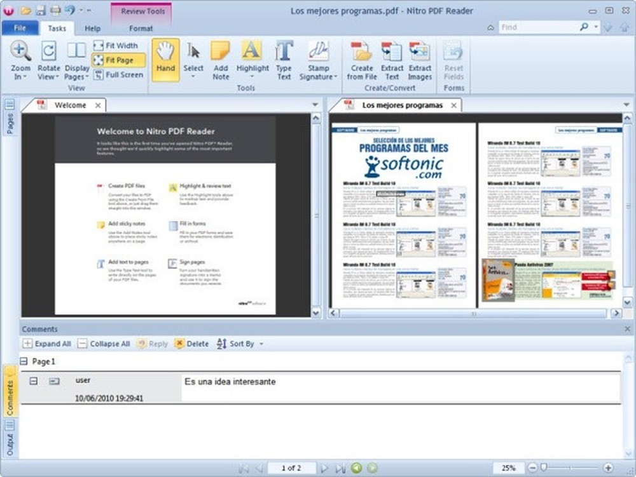This screenshot has width=636, height=477.
Task: Choose the Type Text tool
Action: 284,60
